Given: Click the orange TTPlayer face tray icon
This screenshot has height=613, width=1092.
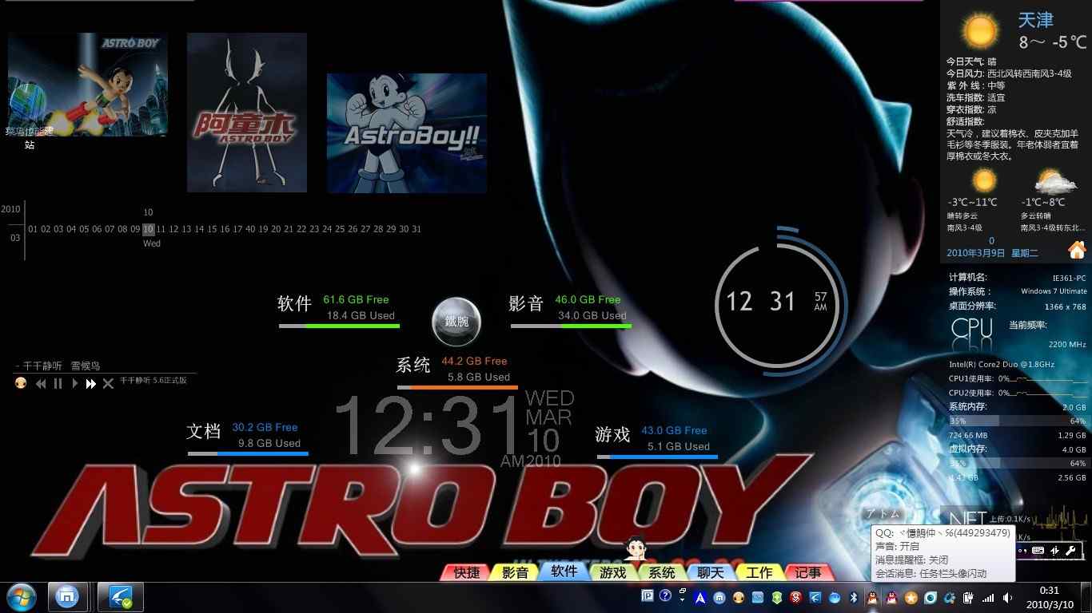Looking at the screenshot, I should click(x=738, y=597).
